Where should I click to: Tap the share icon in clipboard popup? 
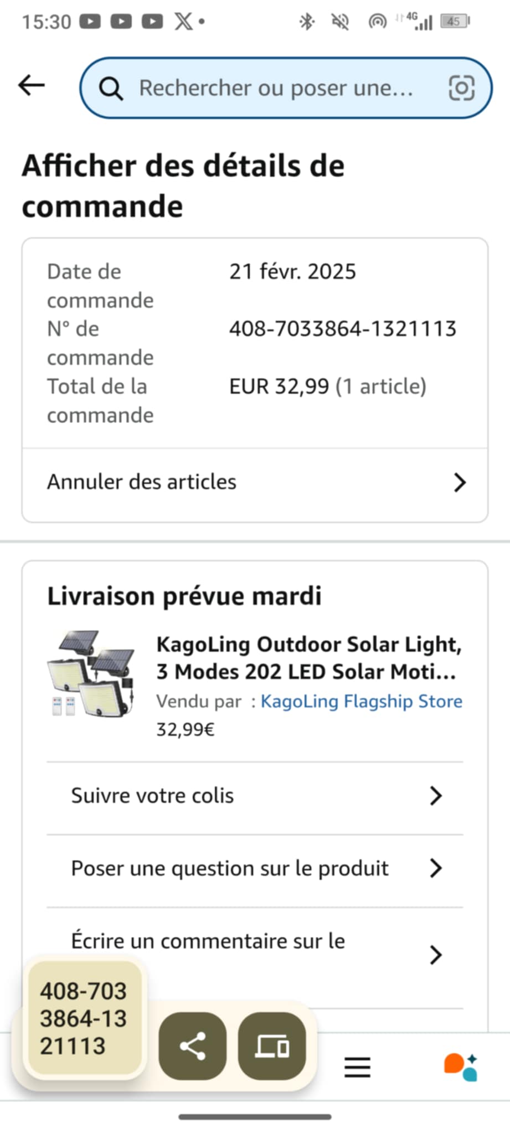[192, 1046]
